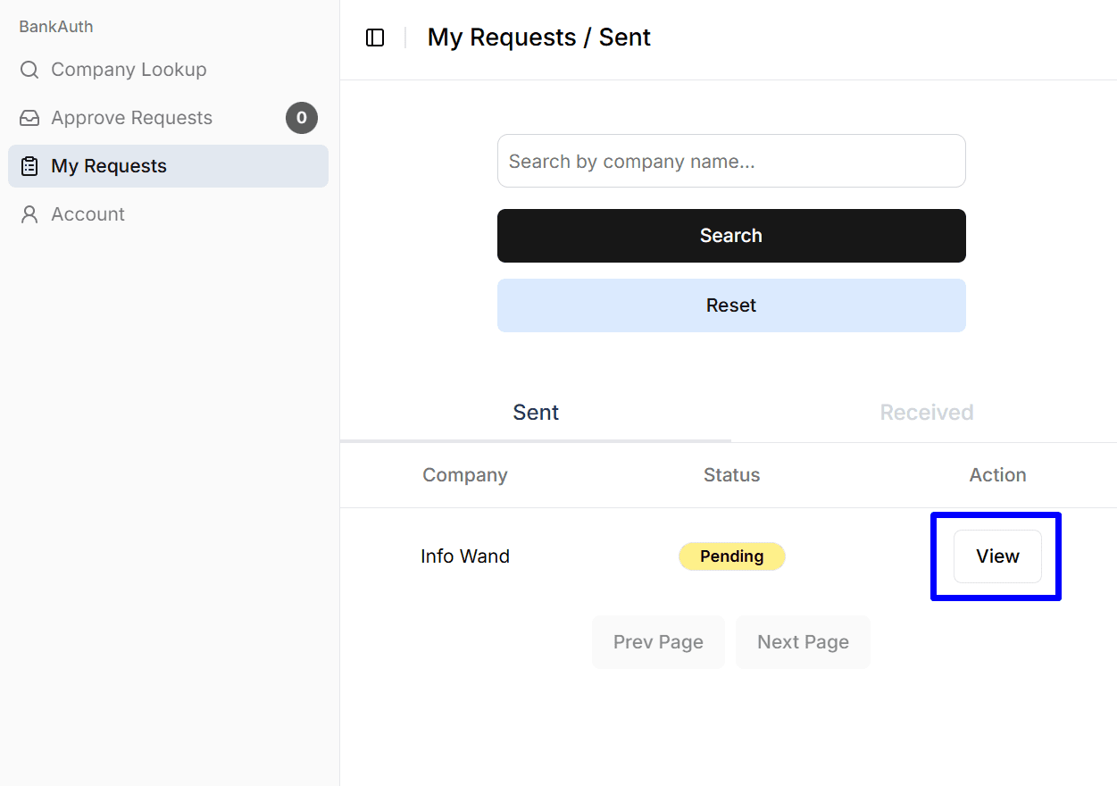The height and width of the screenshot is (786, 1117).
Task: Click the Approve Requests count badge
Action: [302, 118]
